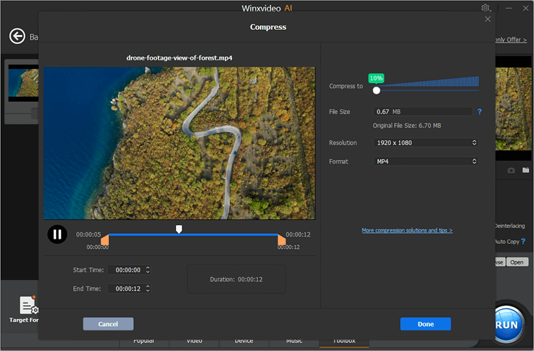Click the Back arrow icon
This screenshot has height=351, width=534.
click(x=16, y=36)
